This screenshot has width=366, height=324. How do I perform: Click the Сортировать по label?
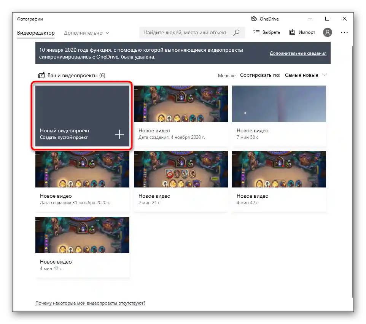tap(260, 75)
